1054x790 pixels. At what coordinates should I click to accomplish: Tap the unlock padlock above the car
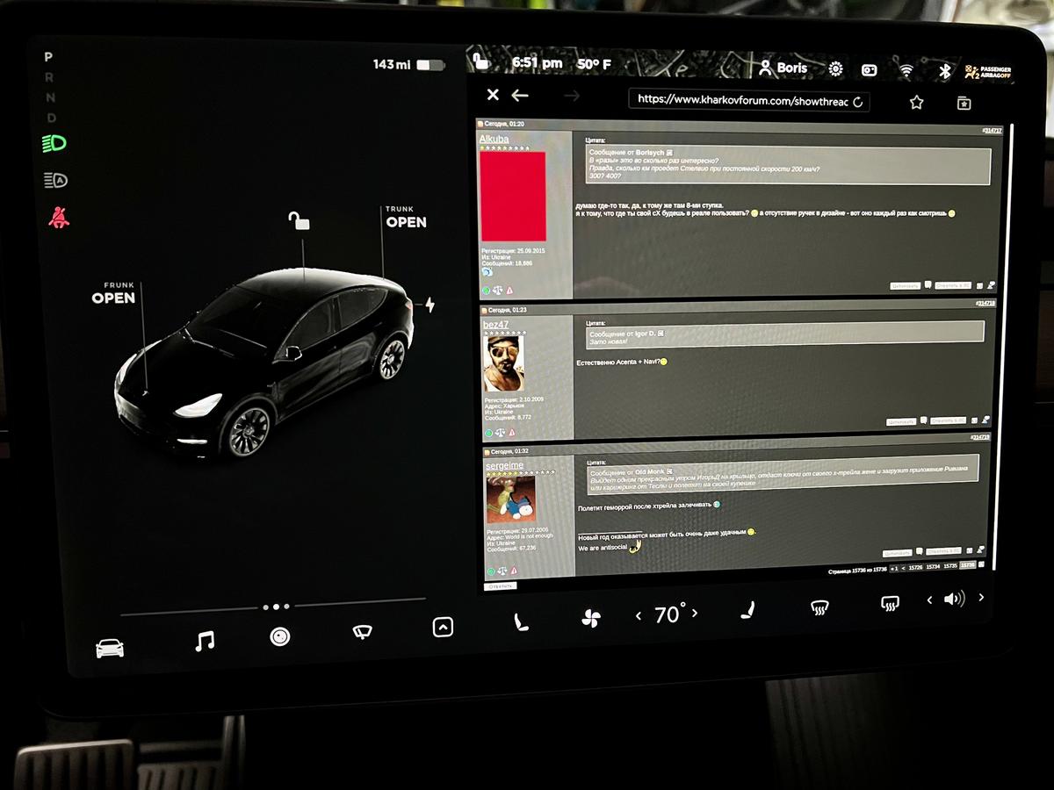click(x=299, y=220)
